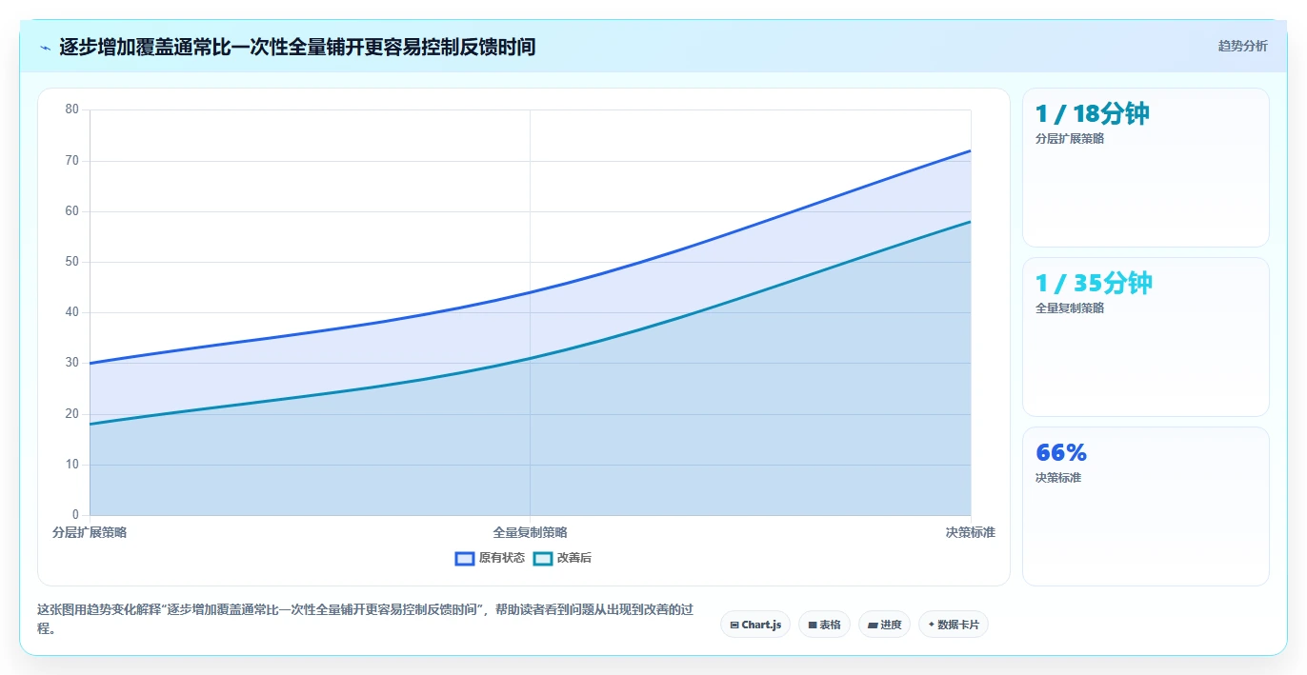Click the icon inside 表格 tag
Image resolution: width=1307 pixels, height=675 pixels.
(813, 625)
